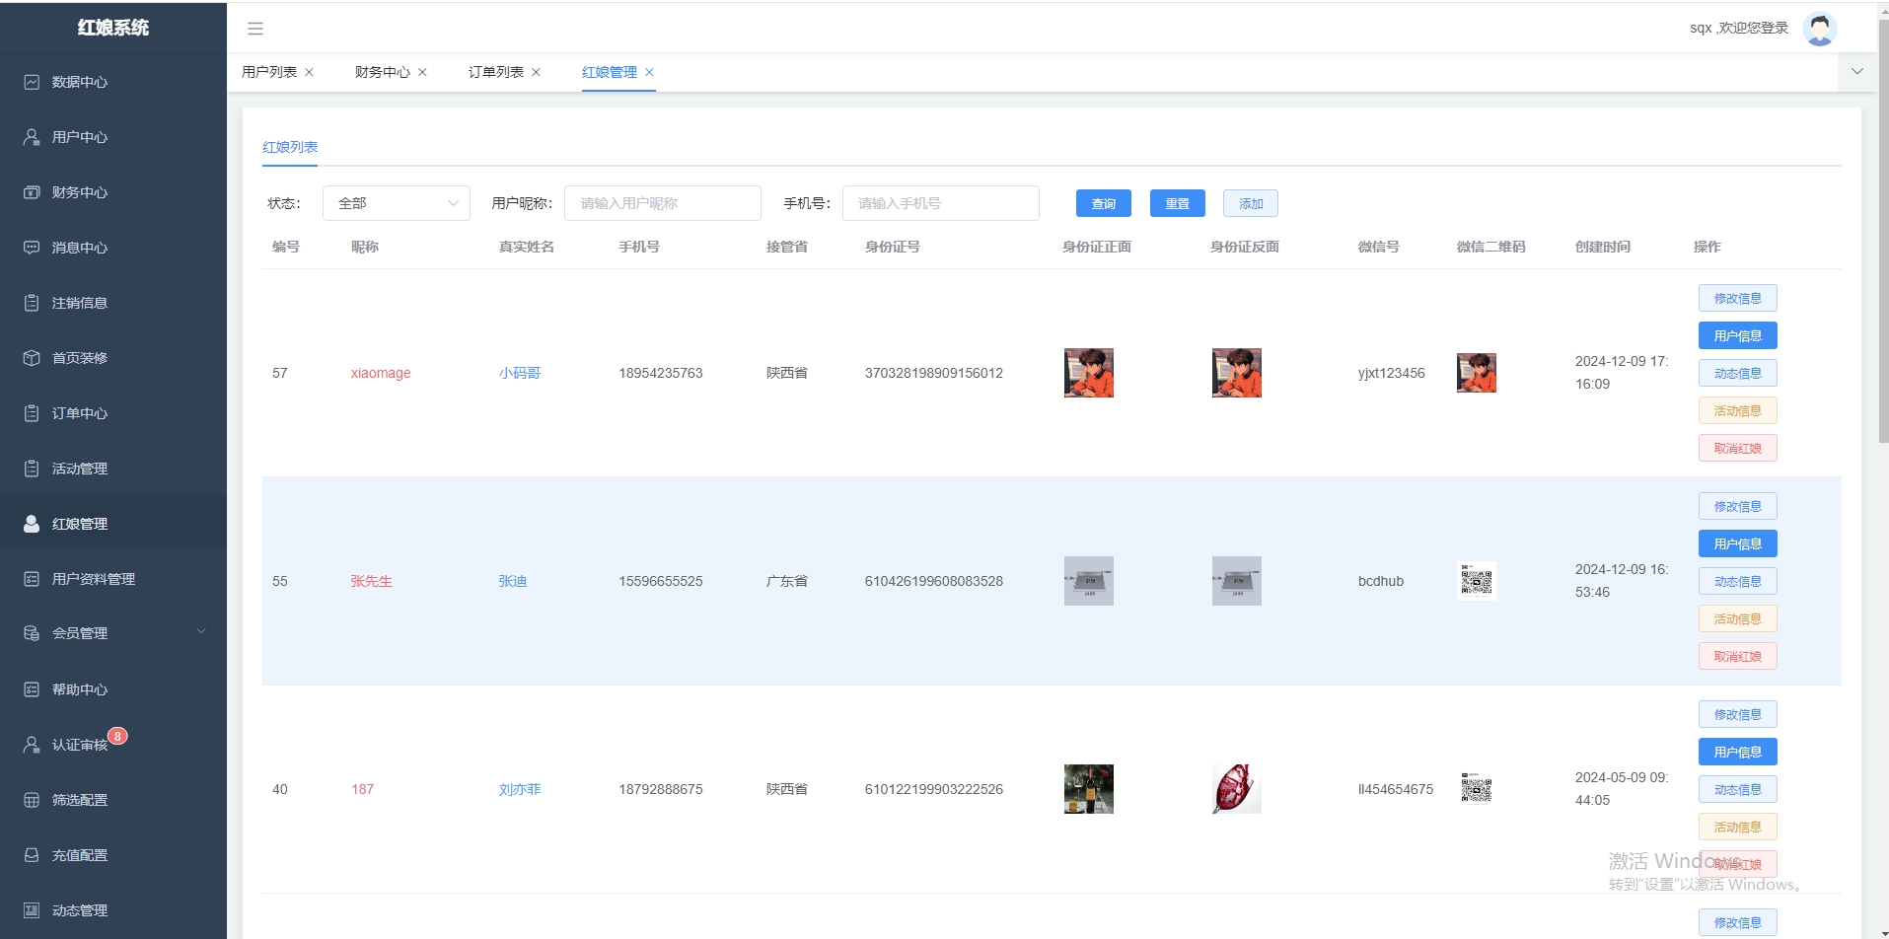Click 活动信息 for 张先生 row
Screen dimensions: 1889x939
click(x=1738, y=618)
